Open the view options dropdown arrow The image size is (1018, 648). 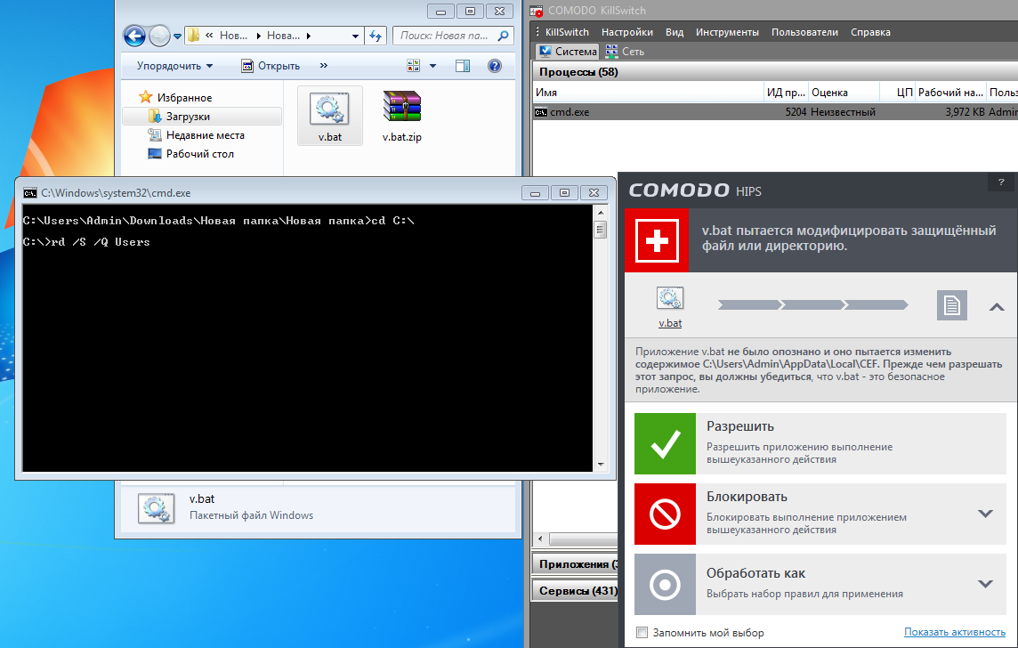[x=433, y=66]
